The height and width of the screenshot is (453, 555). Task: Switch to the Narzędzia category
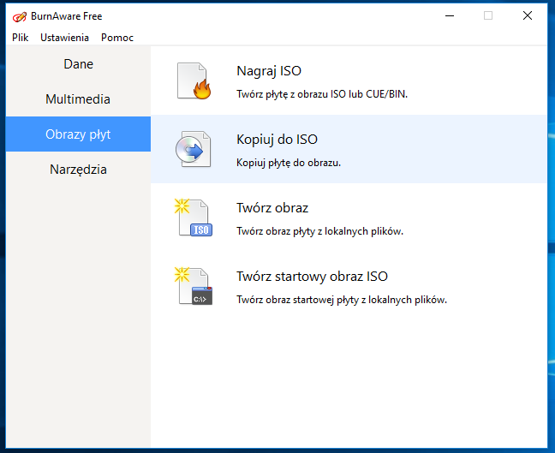[x=78, y=170]
